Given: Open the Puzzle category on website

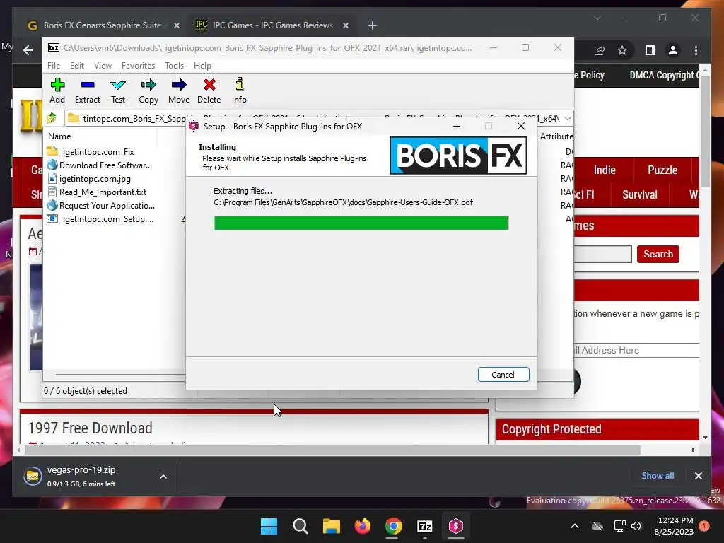Looking at the screenshot, I should [x=662, y=170].
